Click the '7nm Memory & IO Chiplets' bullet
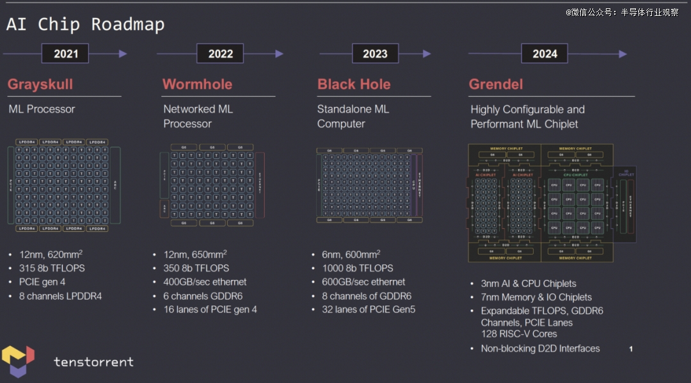691x383 pixels. point(536,297)
